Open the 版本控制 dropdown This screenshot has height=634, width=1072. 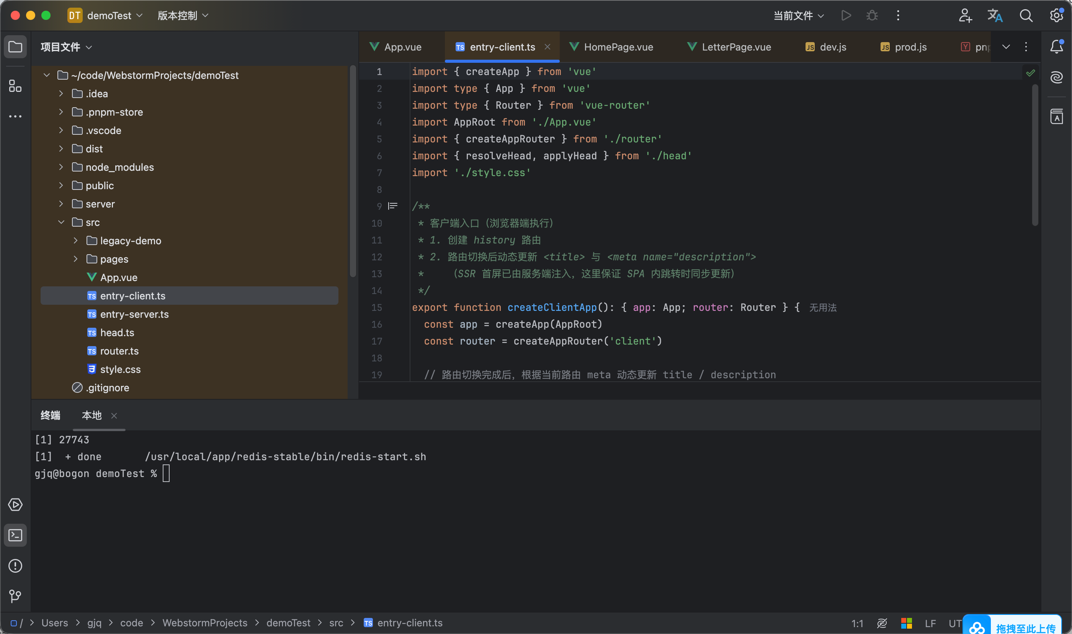pyautogui.click(x=183, y=15)
